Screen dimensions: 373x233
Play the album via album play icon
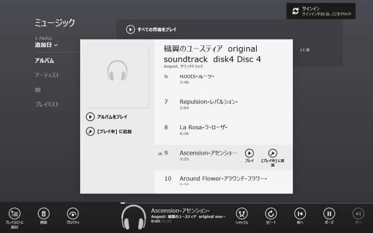90,117
